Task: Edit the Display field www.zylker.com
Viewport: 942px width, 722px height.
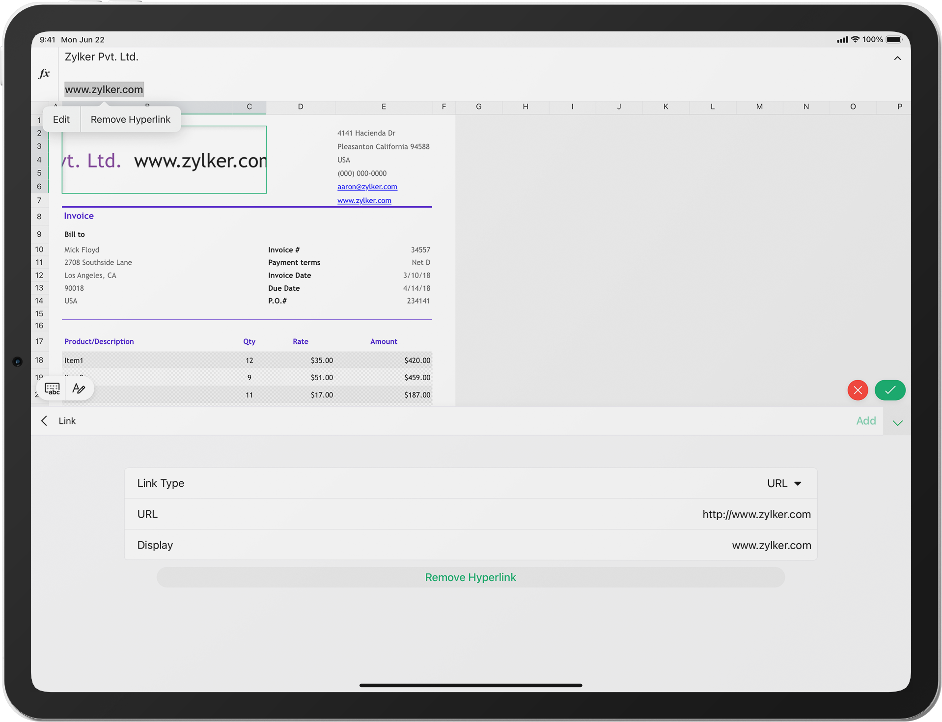Action: (x=471, y=545)
